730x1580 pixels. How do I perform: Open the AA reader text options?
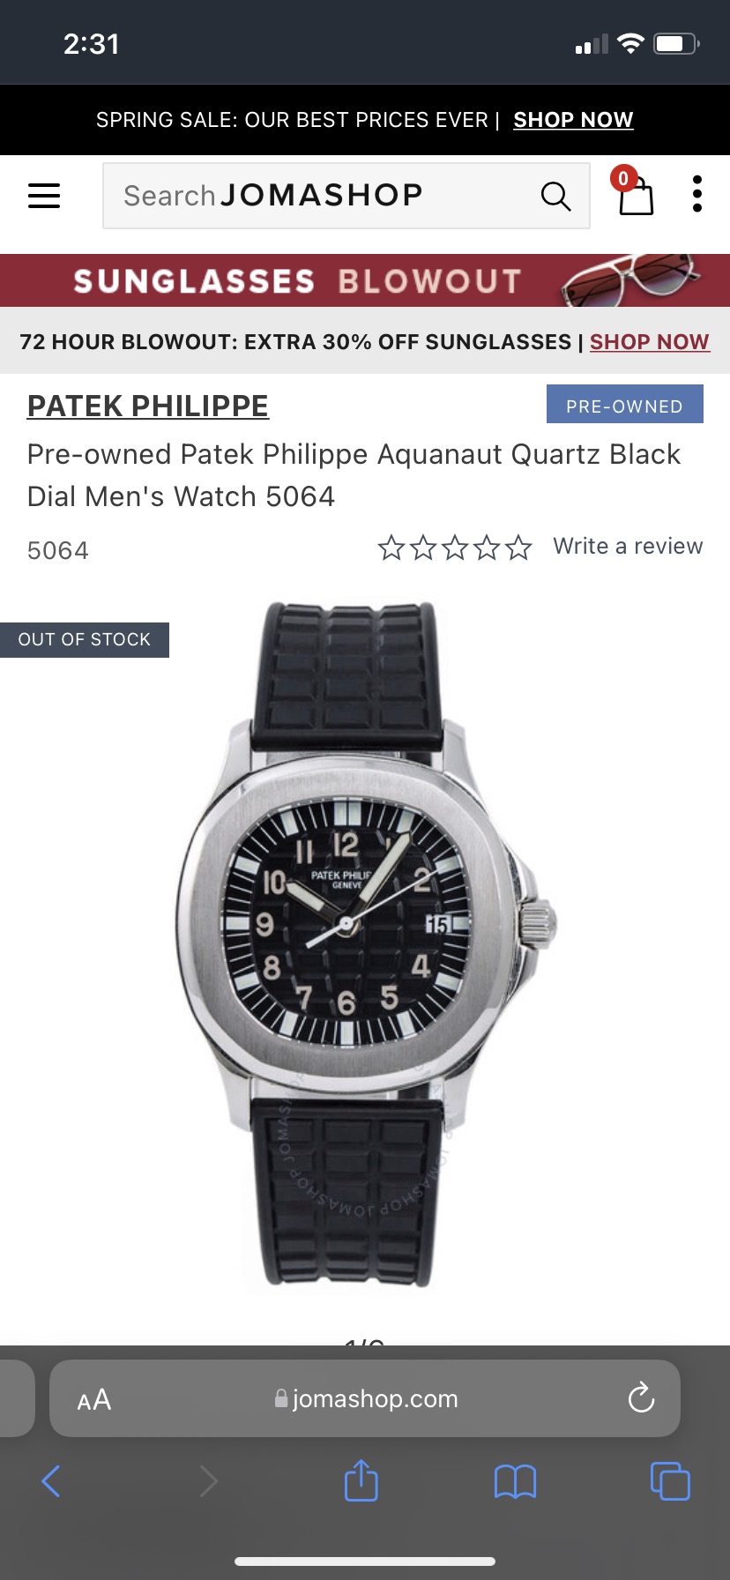coord(94,1399)
